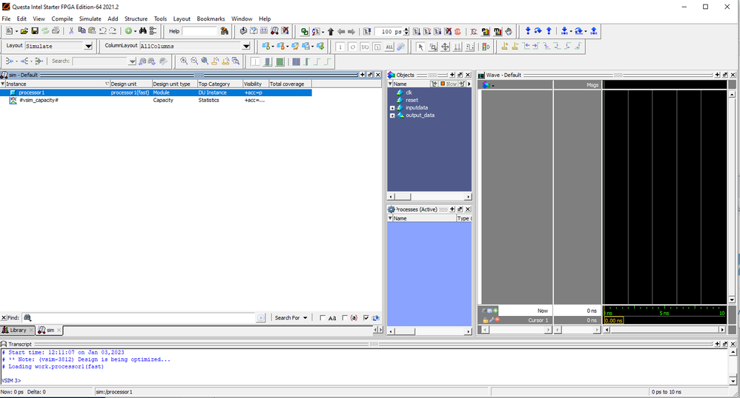Switch to the Library tab
Image resolution: width=740 pixels, height=398 pixels.
[15, 330]
